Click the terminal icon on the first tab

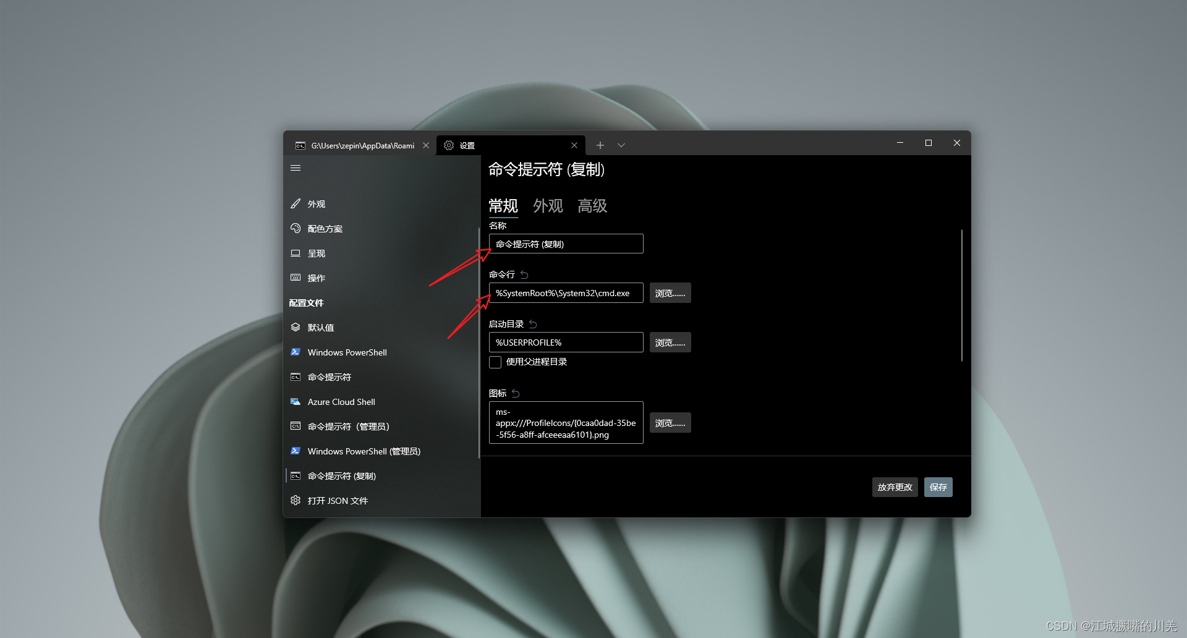coord(300,146)
